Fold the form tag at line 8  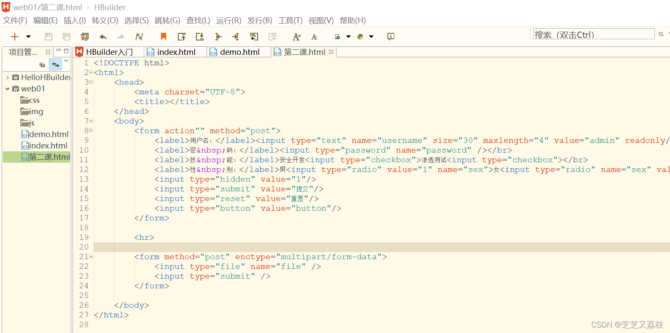pyautogui.click(x=91, y=131)
